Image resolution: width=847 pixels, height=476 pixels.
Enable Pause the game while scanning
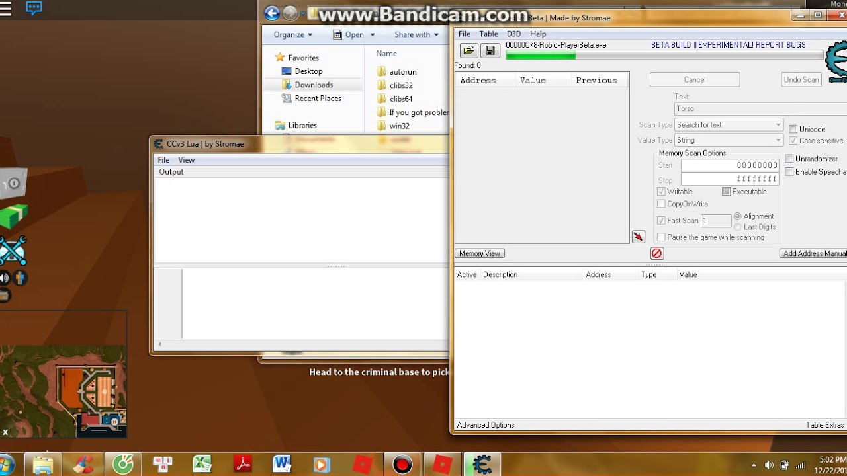coord(661,237)
